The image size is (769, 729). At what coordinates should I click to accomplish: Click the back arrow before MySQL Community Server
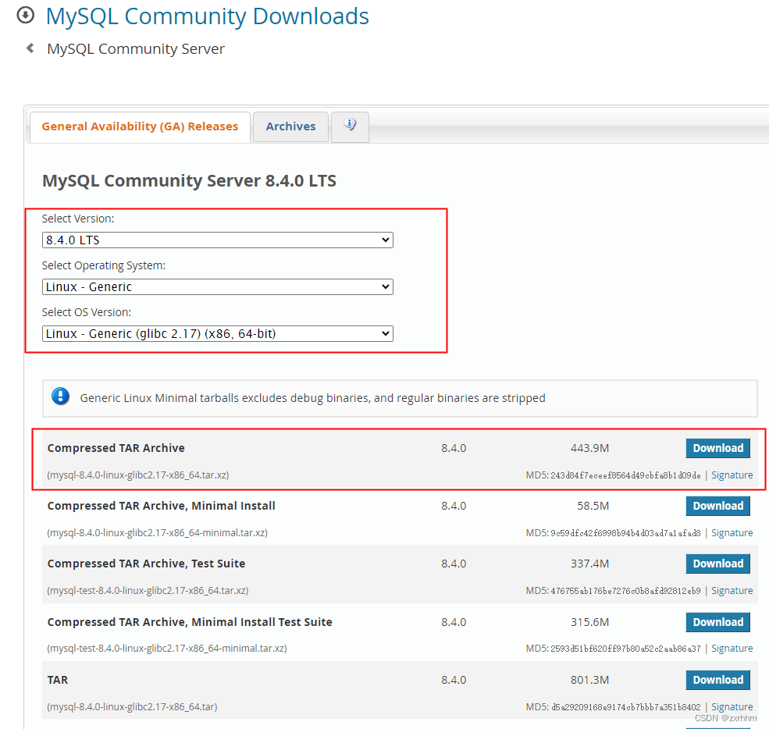[x=30, y=48]
